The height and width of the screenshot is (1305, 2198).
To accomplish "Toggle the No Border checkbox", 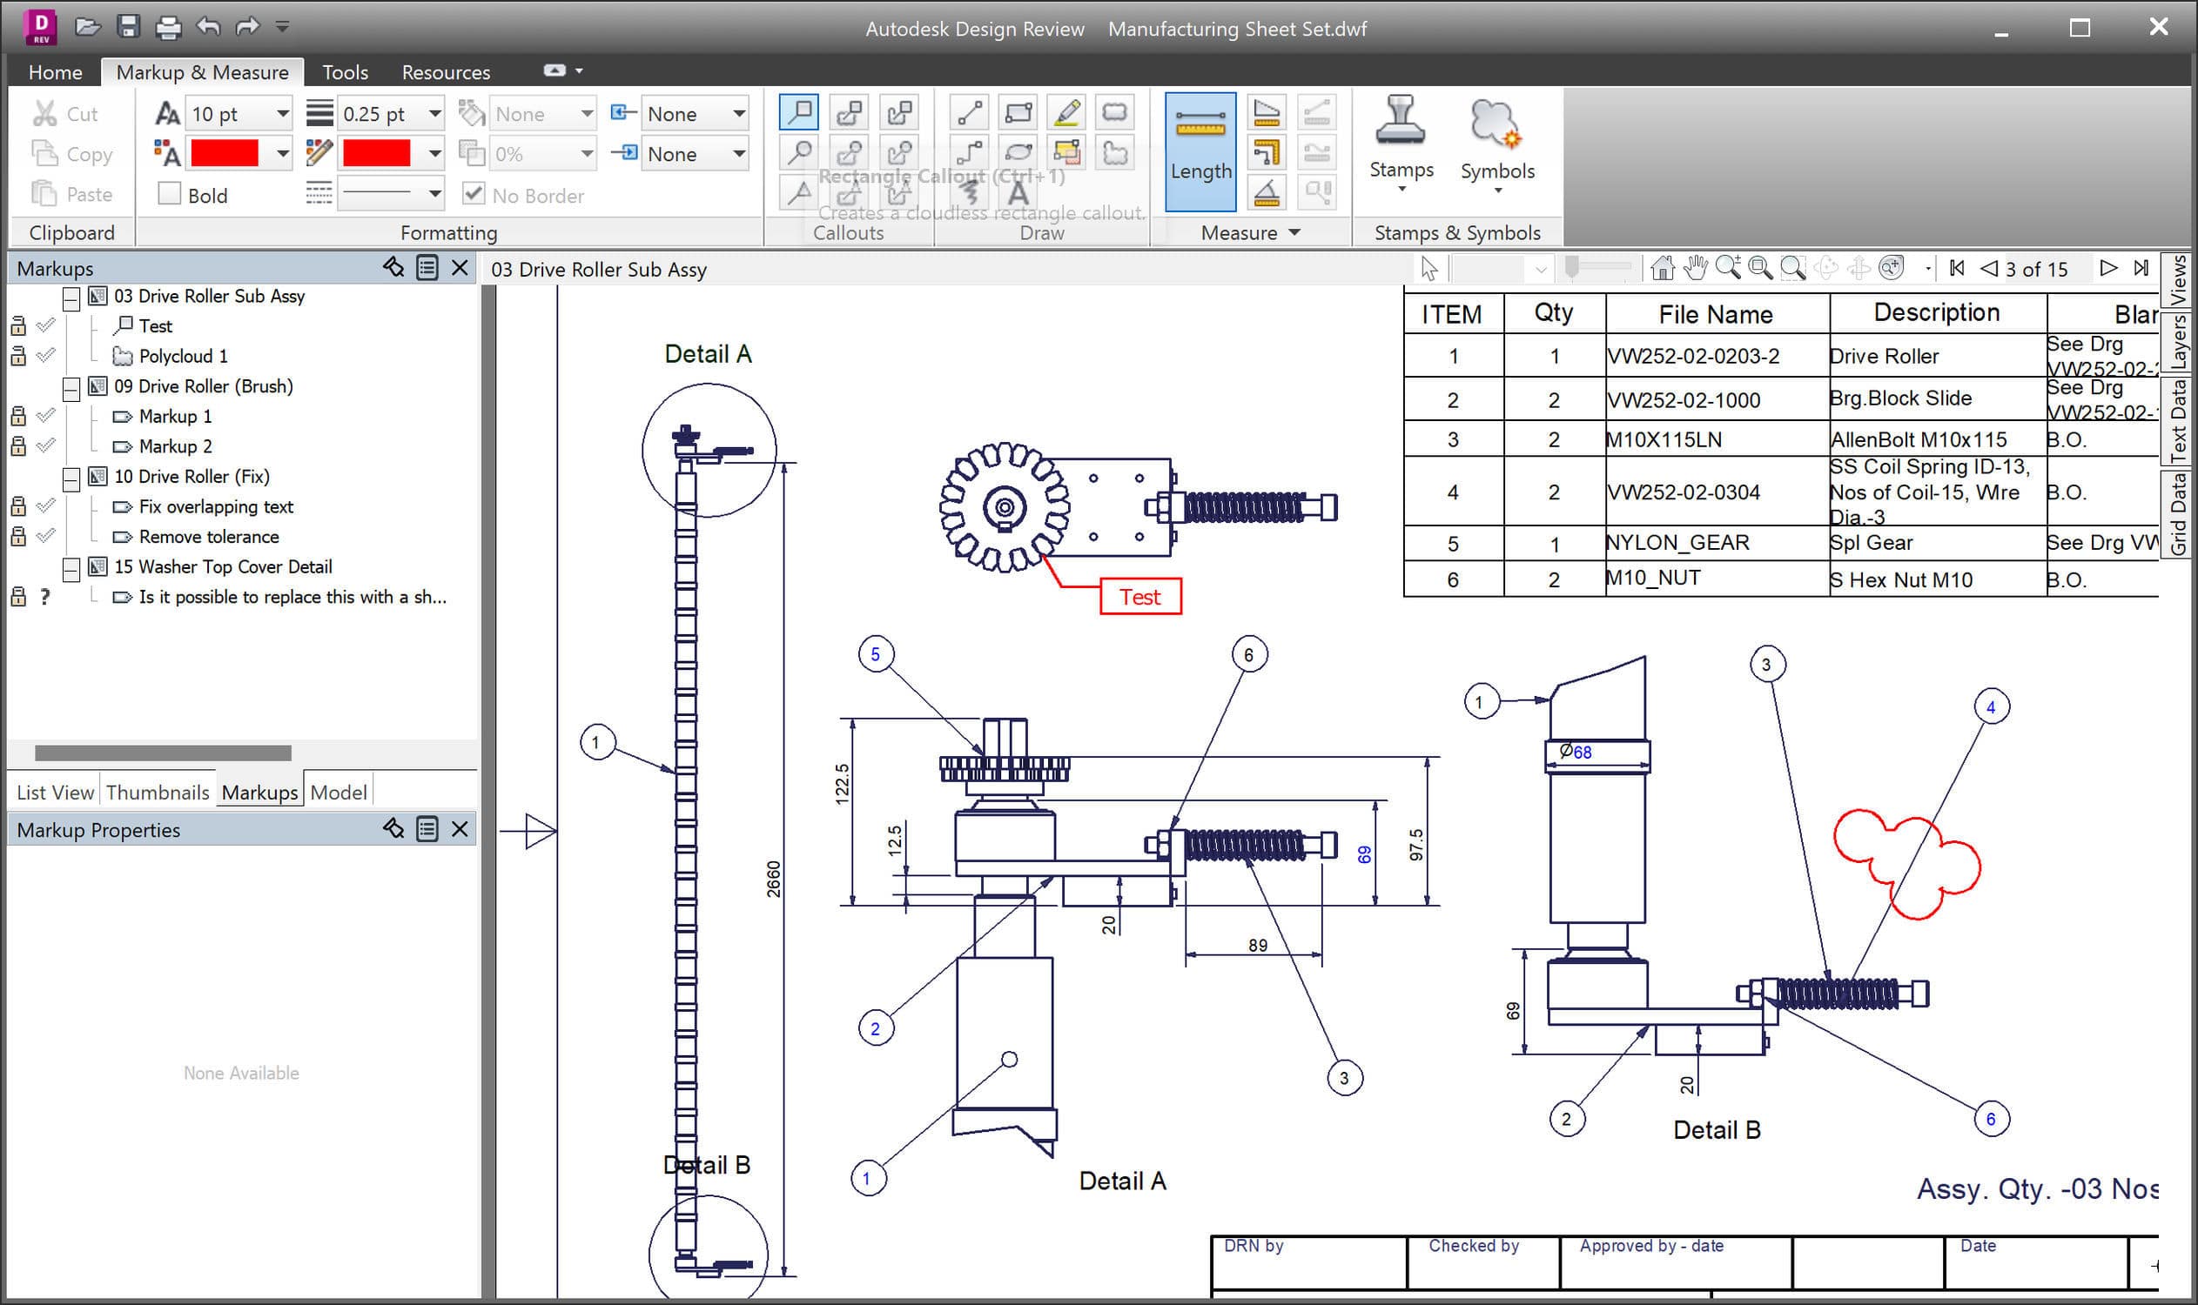I will coord(474,194).
